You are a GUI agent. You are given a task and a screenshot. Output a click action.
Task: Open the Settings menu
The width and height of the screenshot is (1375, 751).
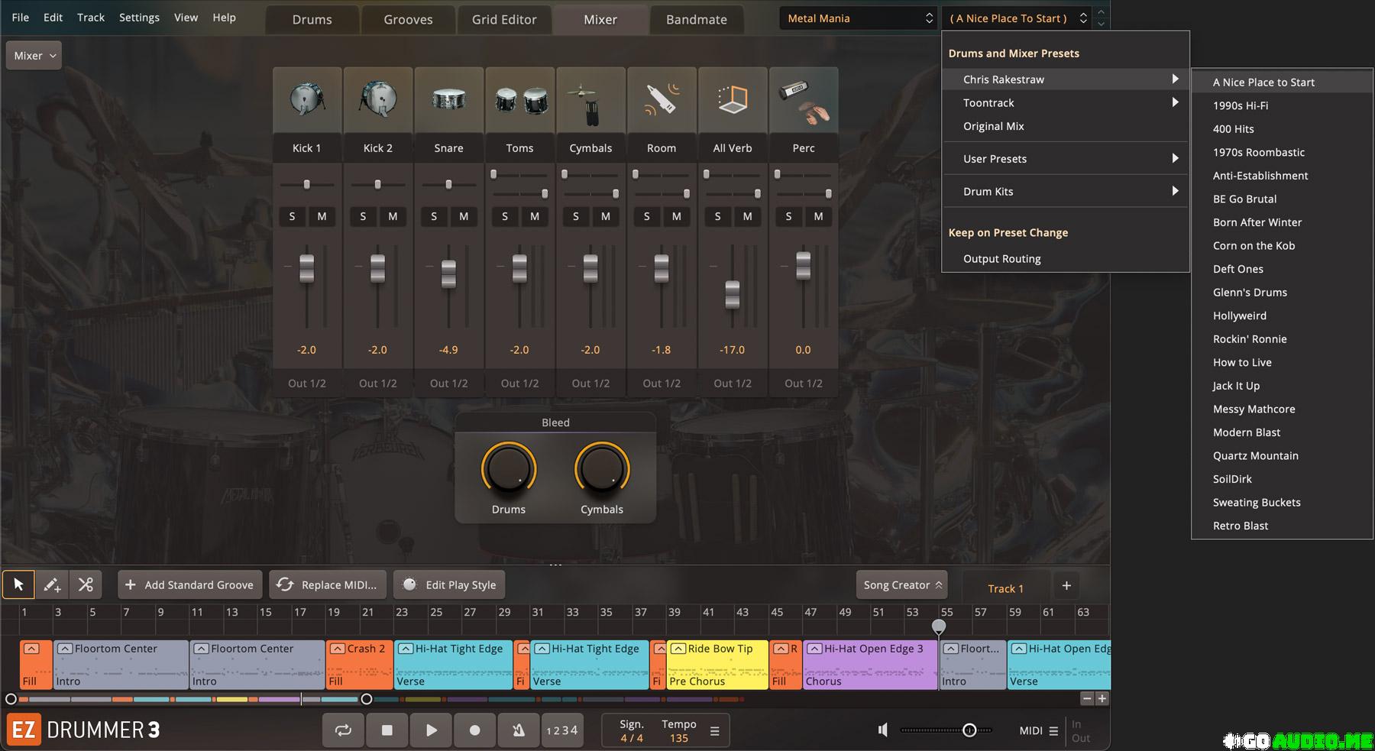point(139,17)
